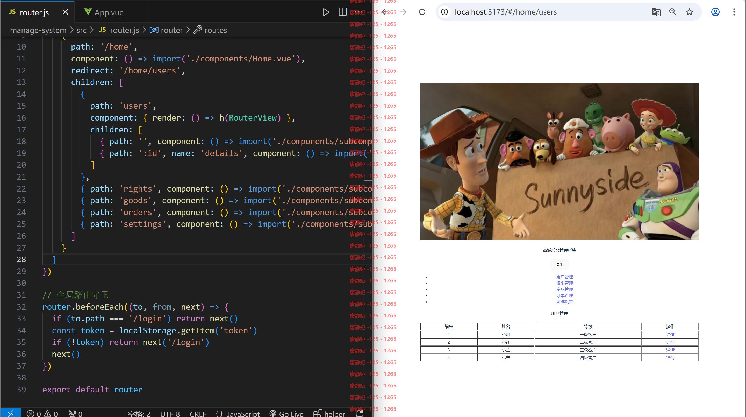Open 详情 for user 小芳

(x=670, y=358)
